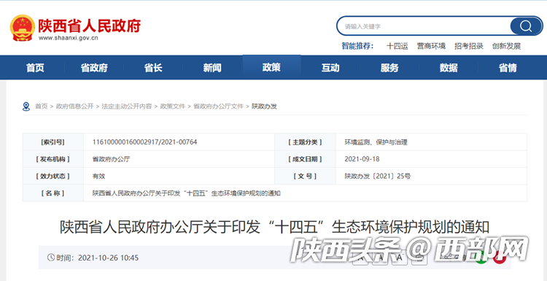Open the 省政府 navigation tab
547x281 pixels.
[94, 67]
